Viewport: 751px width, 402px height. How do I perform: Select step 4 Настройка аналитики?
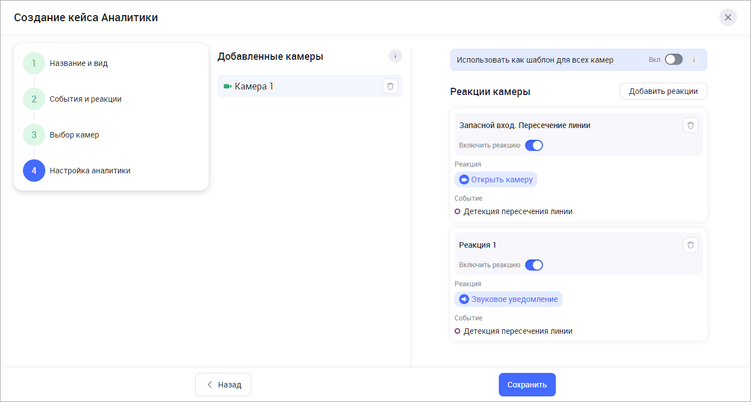tap(34, 171)
